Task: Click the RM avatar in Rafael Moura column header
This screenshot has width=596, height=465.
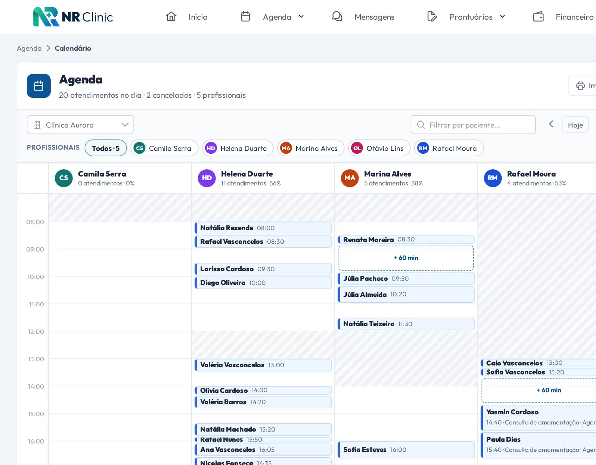Action: [x=493, y=178]
